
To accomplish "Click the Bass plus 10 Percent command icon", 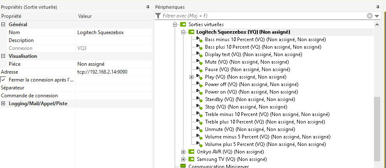I will 199,47.
